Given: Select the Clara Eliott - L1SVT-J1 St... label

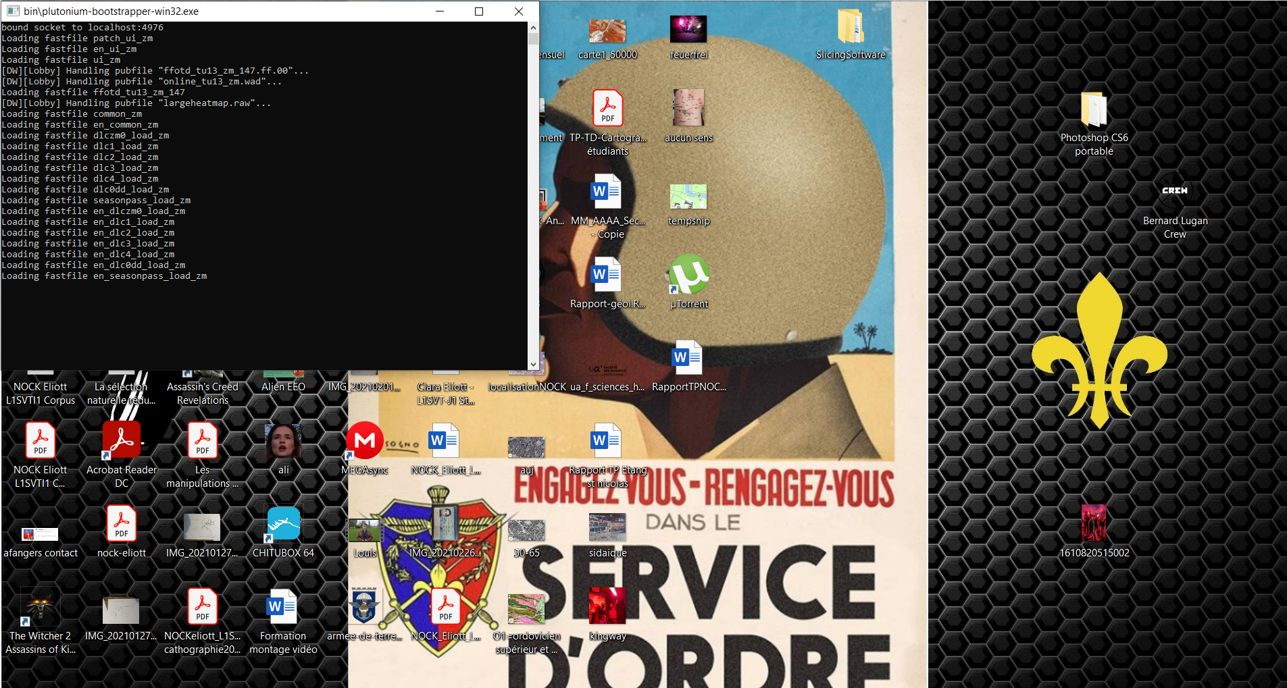Looking at the screenshot, I should click(446, 393).
